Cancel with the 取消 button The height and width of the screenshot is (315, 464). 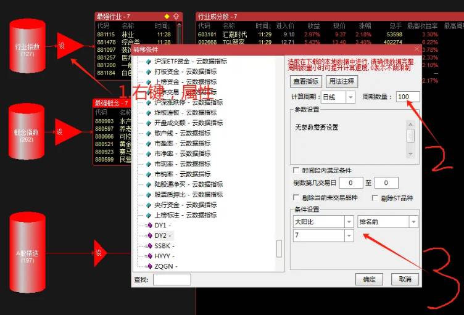pyautogui.click(x=405, y=279)
